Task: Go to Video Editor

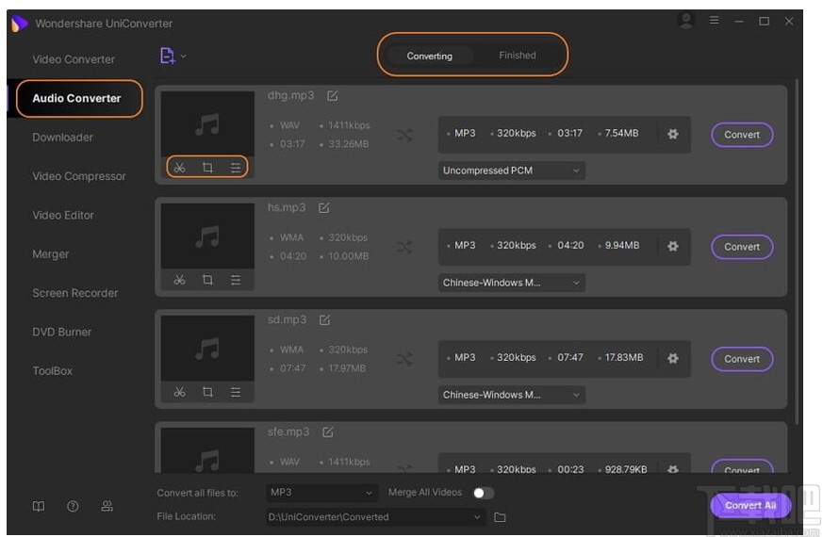Action: coord(63,215)
